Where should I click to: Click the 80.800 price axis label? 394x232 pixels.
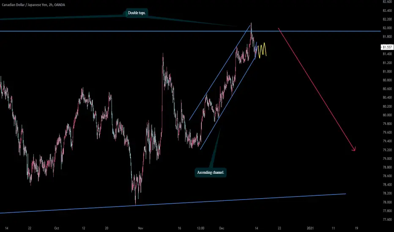tap(387, 80)
